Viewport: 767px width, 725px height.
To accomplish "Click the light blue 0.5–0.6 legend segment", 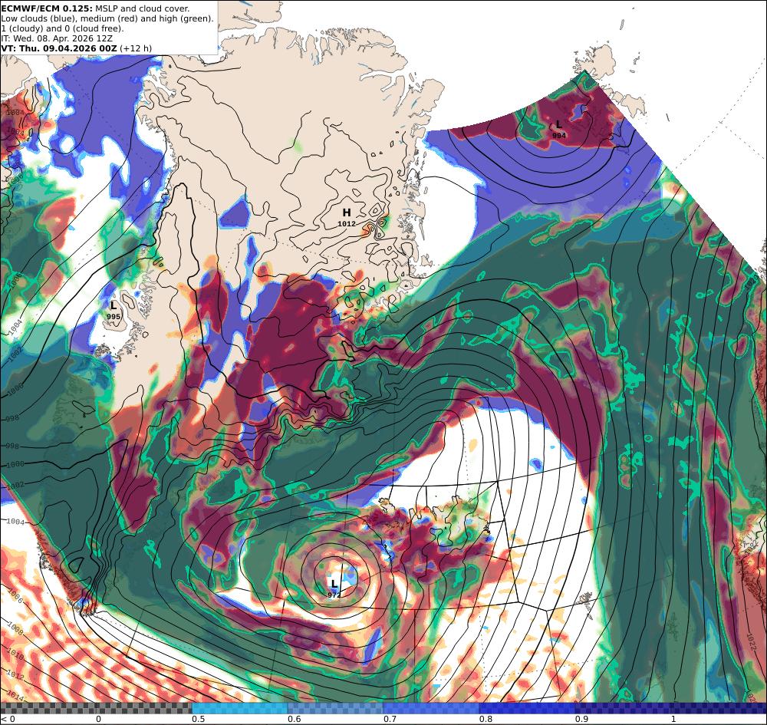I will (239, 708).
